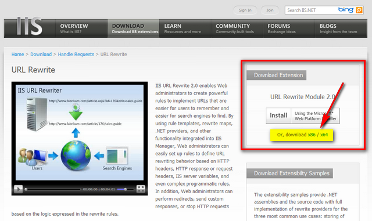The width and height of the screenshot is (372, 221).
Task: Click the Download Extensibility Samples header
Action: click(289, 173)
